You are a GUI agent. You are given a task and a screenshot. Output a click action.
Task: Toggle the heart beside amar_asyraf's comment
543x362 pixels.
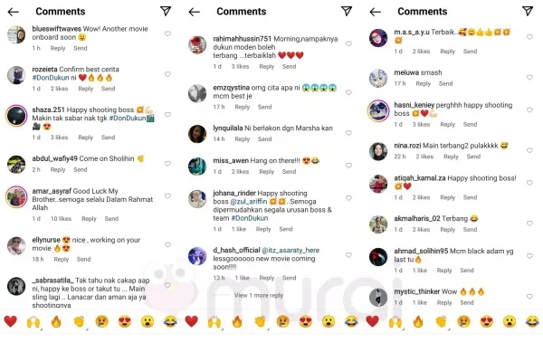167,196
